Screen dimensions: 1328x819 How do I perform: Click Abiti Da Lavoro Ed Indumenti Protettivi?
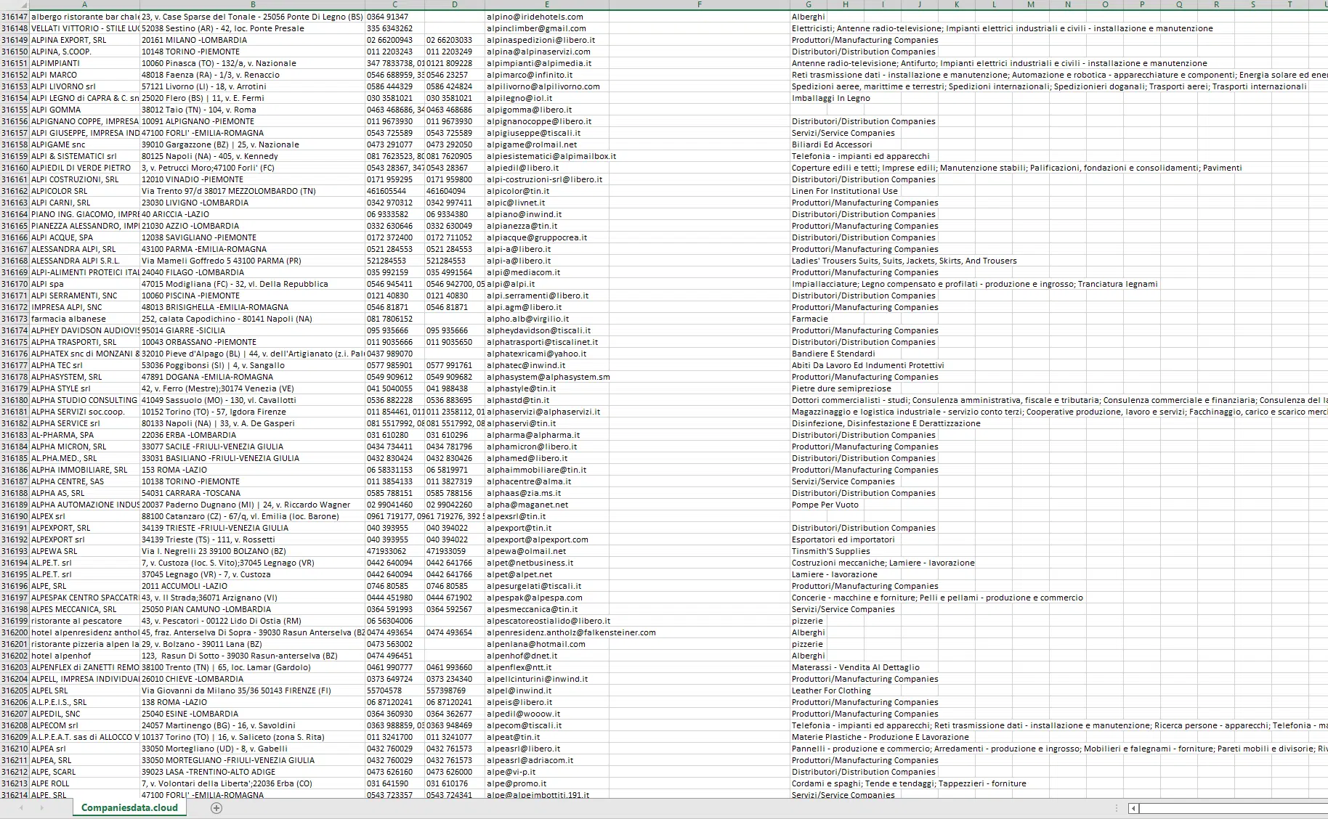[x=867, y=365]
